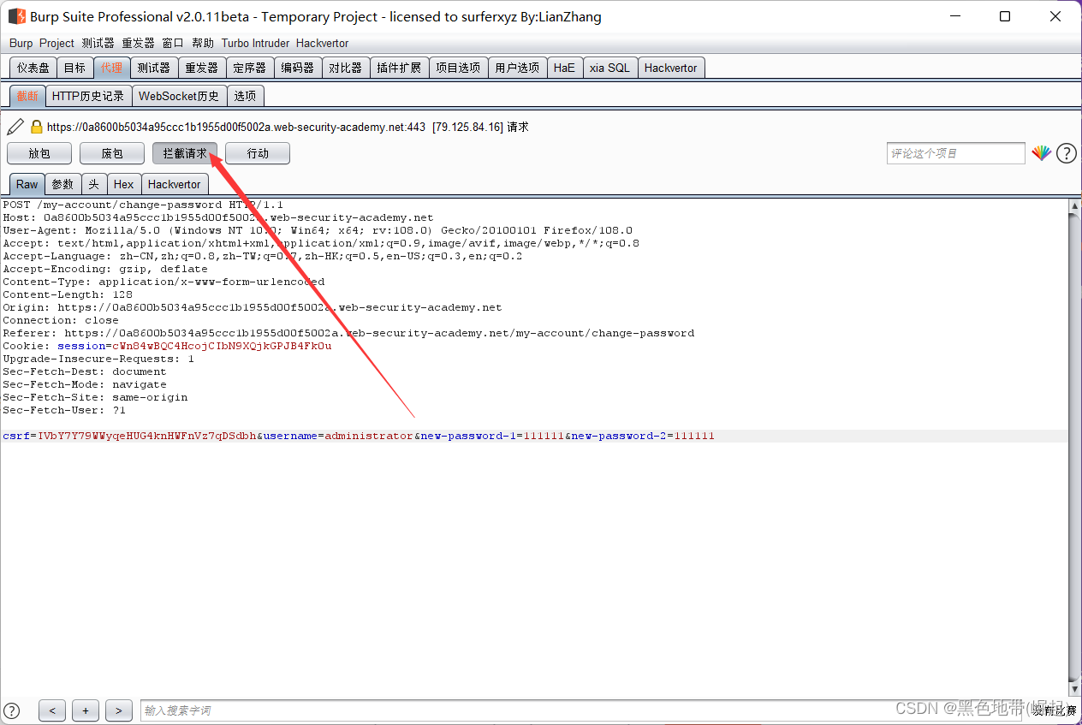
Task: Click the scrollbar down arrow
Action: 1075,689
